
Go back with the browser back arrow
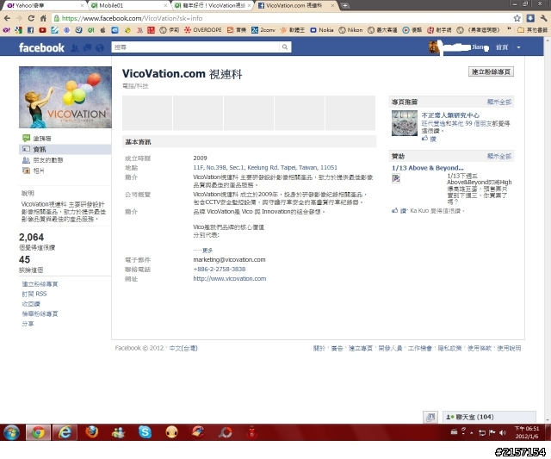point(7,18)
